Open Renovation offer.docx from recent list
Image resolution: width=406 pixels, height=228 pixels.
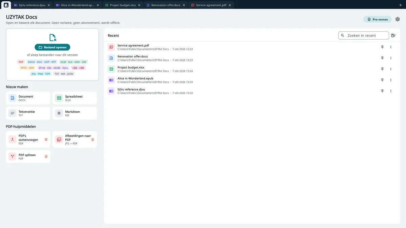252,58
